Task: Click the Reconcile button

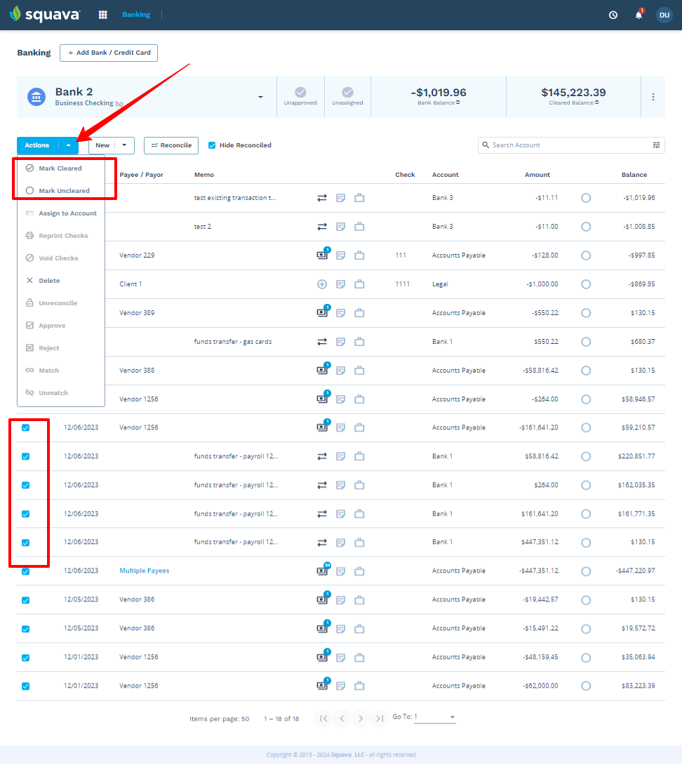Action: coord(171,145)
